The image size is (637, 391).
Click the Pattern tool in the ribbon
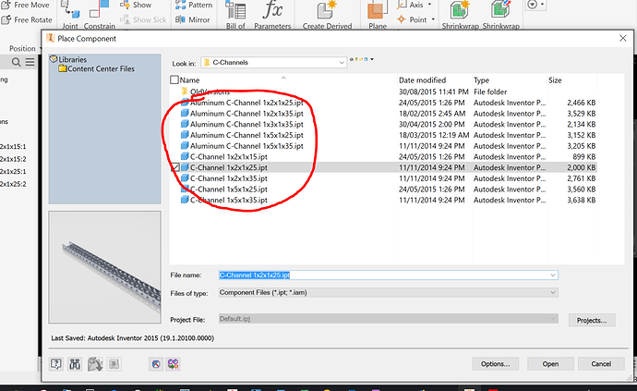pos(194,5)
